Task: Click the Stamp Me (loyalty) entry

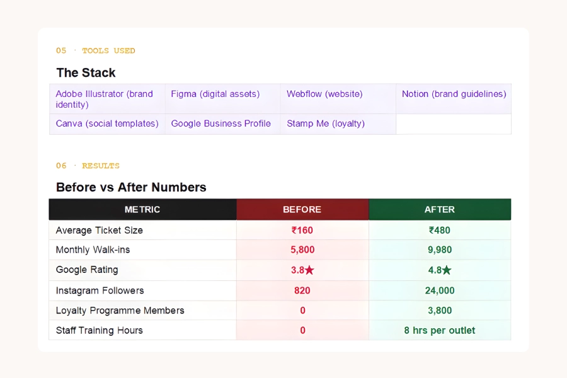Action: (325, 123)
